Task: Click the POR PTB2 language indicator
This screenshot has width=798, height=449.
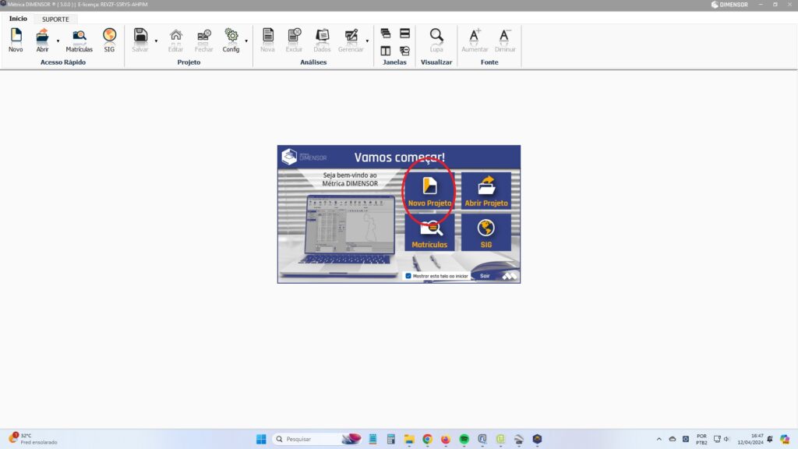Action: [x=701, y=439]
